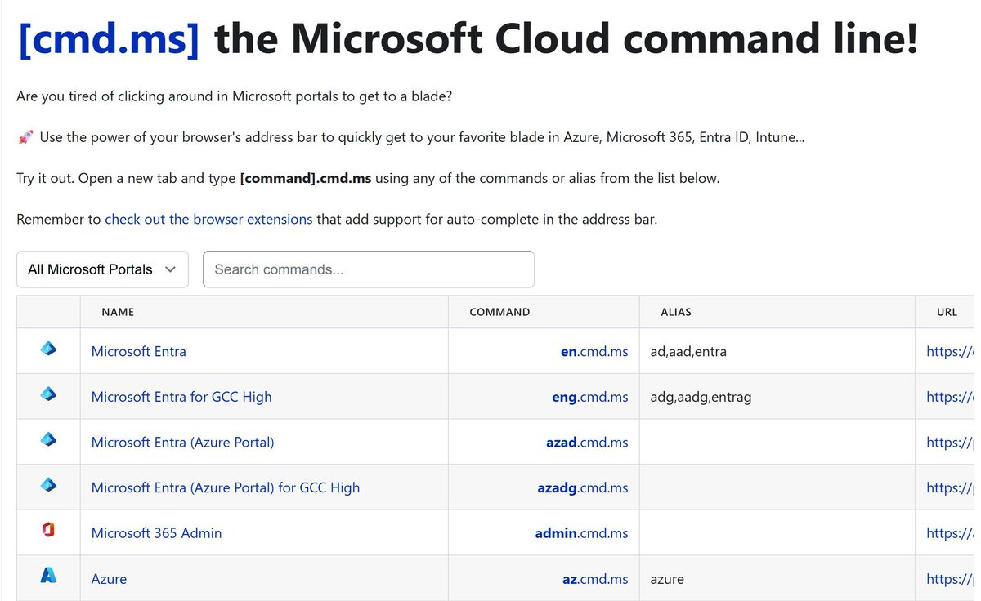Open the [cmd.ms] title link
This screenshot has height=601, width=981.
108,39
